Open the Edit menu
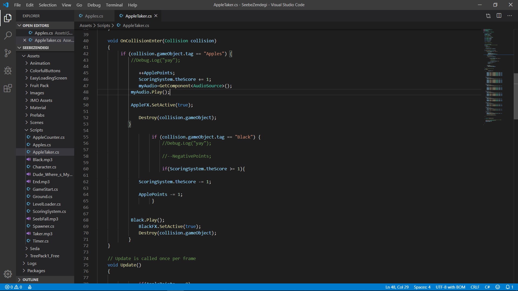Viewport: 518px width, 291px height. tap(30, 5)
